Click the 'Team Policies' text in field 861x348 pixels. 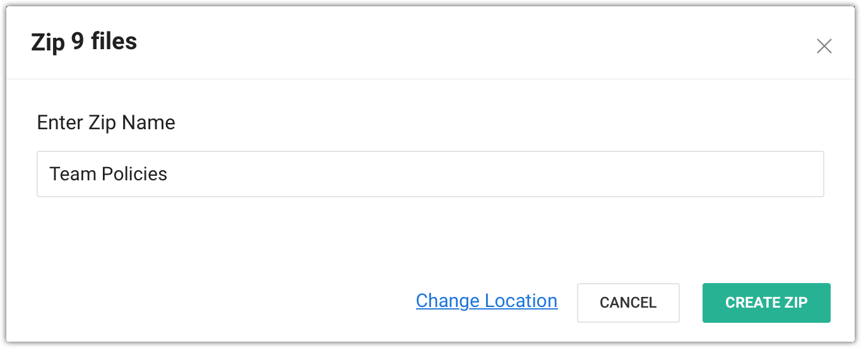pos(109,174)
